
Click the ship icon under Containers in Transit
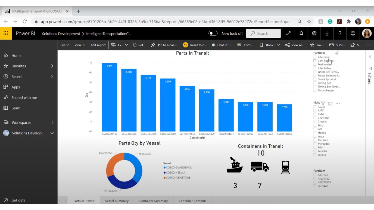[x=234, y=165]
